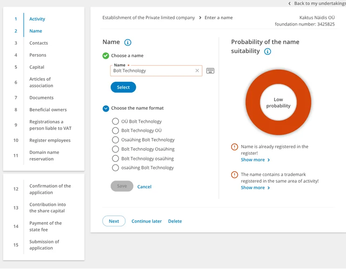
Task: Open step 10 Register employees
Action: [x=50, y=140]
